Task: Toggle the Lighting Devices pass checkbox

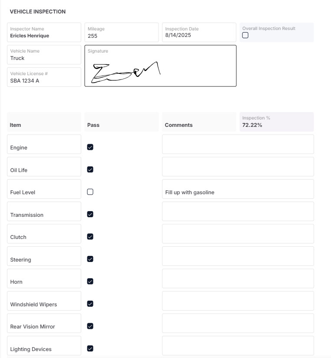Action: coord(90,348)
